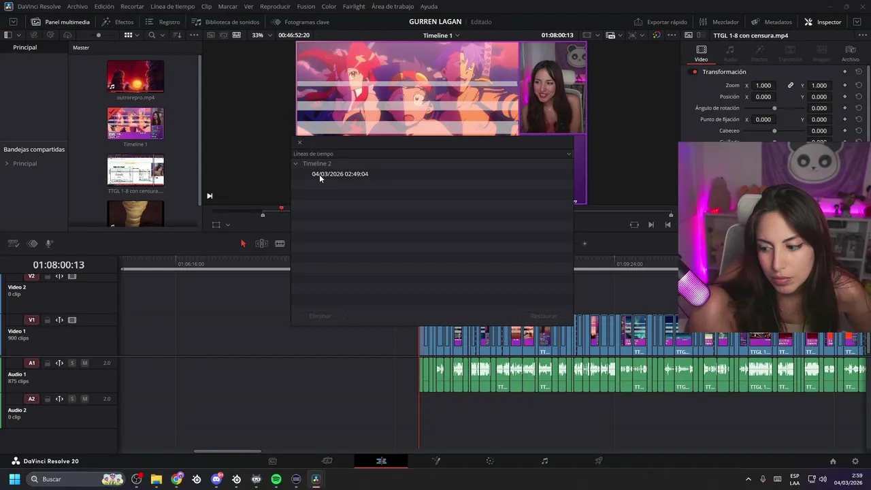Go to the Color page icon
This screenshot has height=490, width=871.
point(490,461)
